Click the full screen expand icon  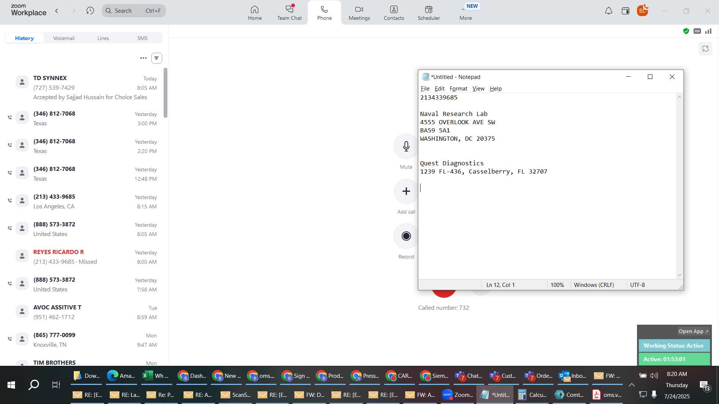[706, 49]
